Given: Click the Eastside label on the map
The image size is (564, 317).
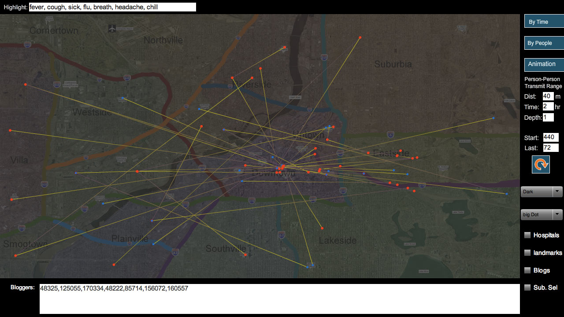Looking at the screenshot, I should [x=392, y=153].
